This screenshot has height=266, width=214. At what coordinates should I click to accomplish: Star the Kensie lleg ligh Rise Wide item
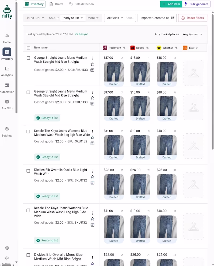coord(92,137)
